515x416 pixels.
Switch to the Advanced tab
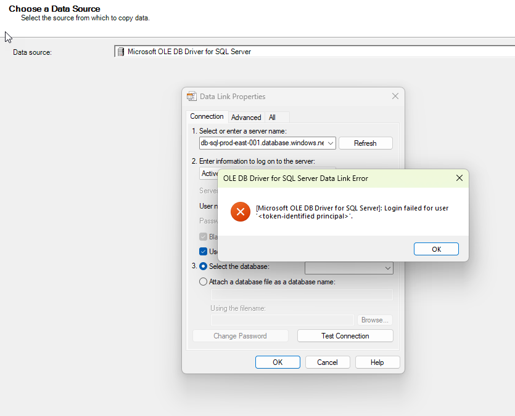click(x=246, y=118)
